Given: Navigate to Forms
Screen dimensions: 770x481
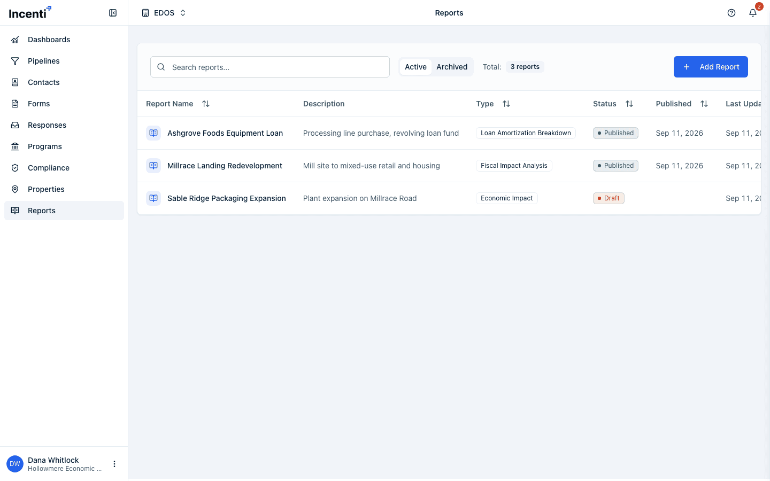Looking at the screenshot, I should 64,104.
